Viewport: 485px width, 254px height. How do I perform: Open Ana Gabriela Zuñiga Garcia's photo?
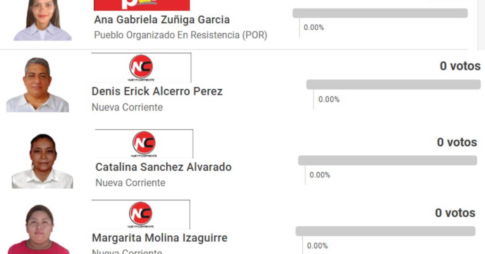43,20
